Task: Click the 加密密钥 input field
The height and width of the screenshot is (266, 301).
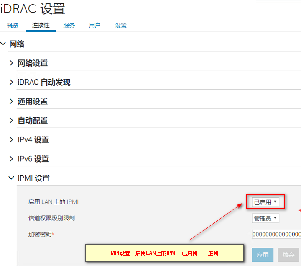Action: [x=276, y=234]
